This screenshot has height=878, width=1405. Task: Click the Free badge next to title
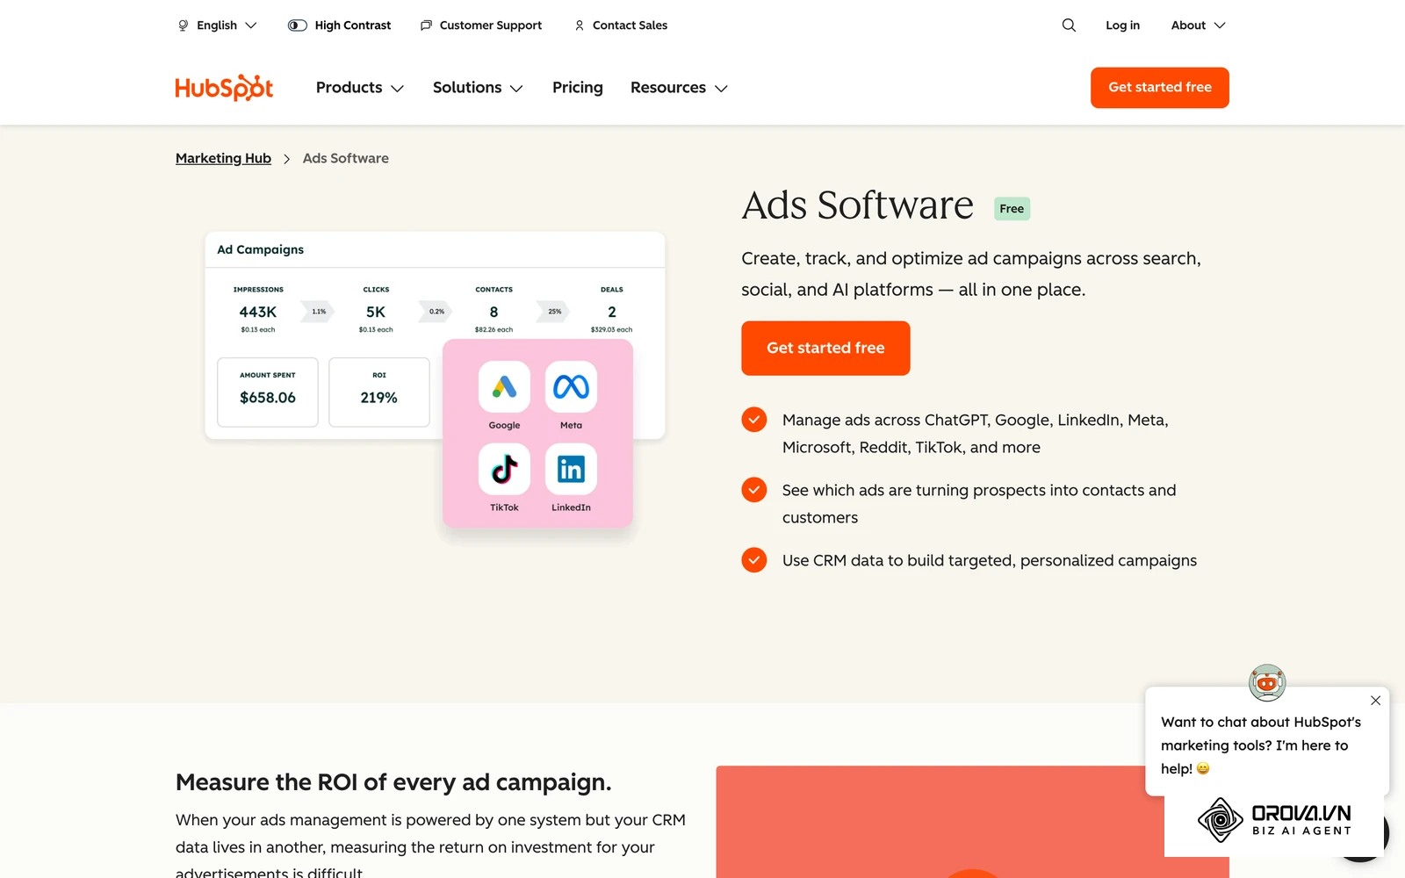[x=1012, y=209]
